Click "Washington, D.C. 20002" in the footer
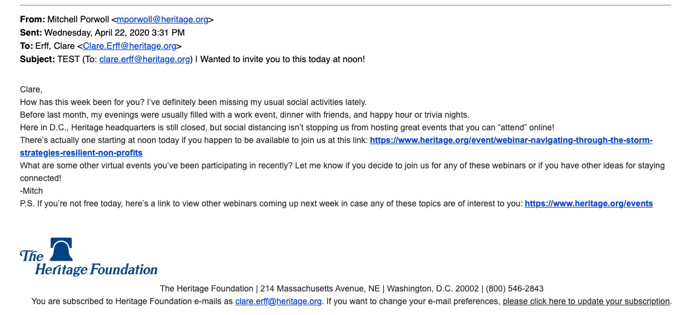This screenshot has width=683, height=315. coord(433,288)
